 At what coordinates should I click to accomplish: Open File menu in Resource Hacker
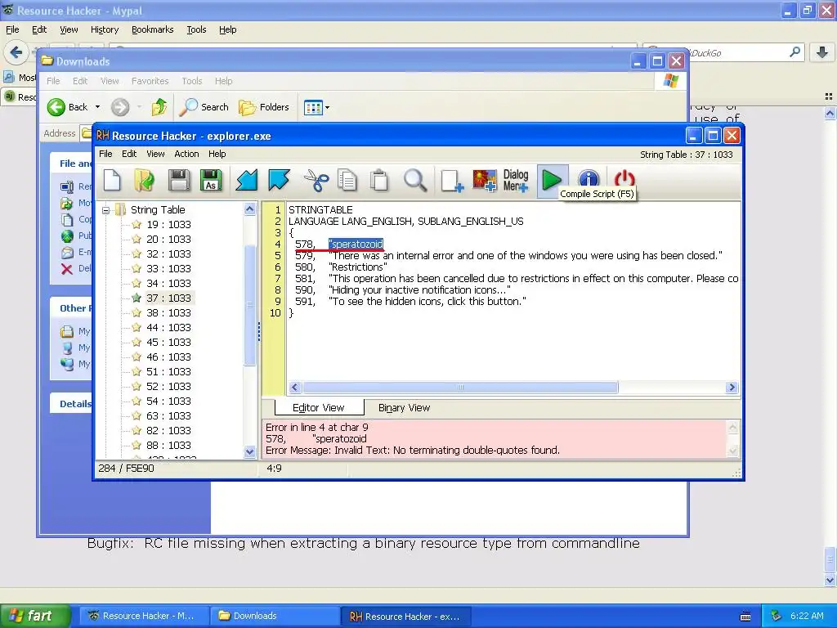[105, 154]
